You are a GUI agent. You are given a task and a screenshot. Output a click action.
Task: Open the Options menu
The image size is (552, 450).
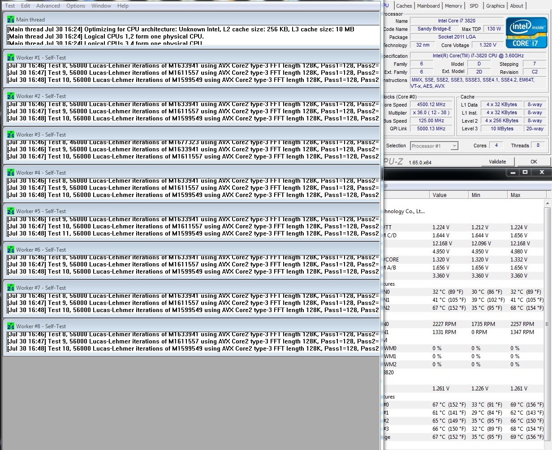(x=76, y=6)
